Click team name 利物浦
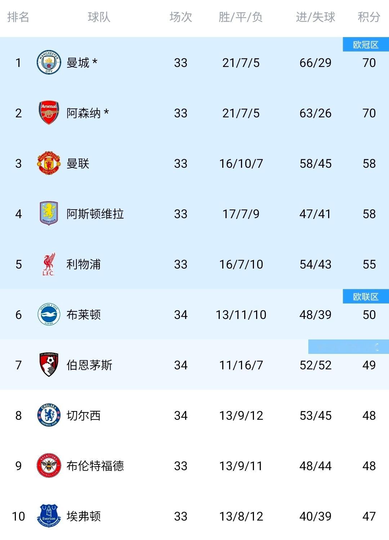This screenshot has width=389, height=540. tap(84, 264)
